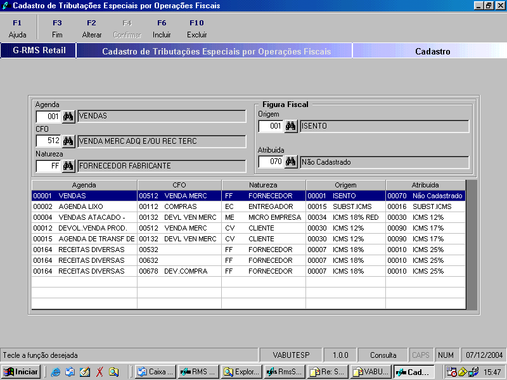Image resolution: width=507 pixels, height=380 pixels.
Task: Click the red X quick launch icon
Action: click(x=99, y=372)
